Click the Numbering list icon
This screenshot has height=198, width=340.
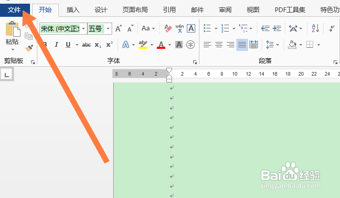pos(225,28)
